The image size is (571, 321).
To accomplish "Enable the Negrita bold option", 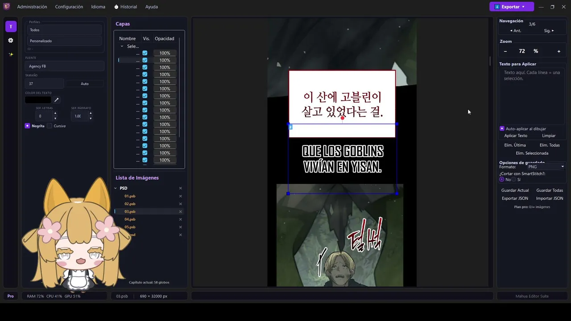I will point(28,126).
